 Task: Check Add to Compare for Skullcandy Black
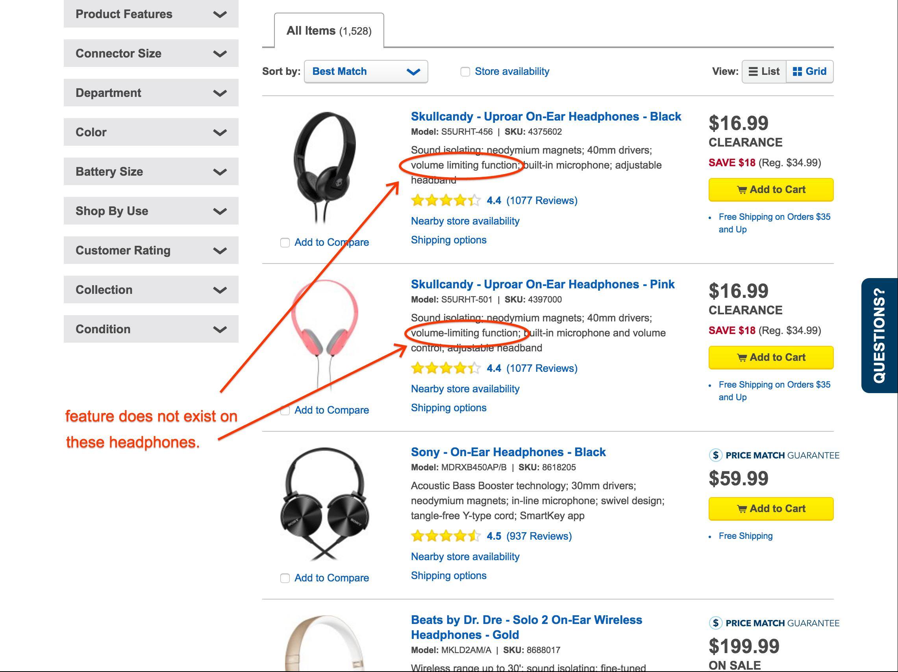point(285,243)
